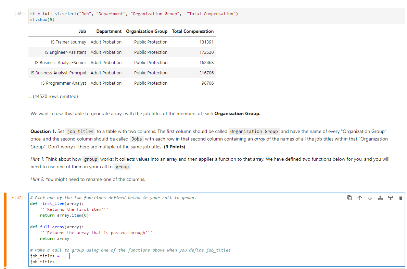Click 'Returns the array that is passed through' docstring

(96, 233)
